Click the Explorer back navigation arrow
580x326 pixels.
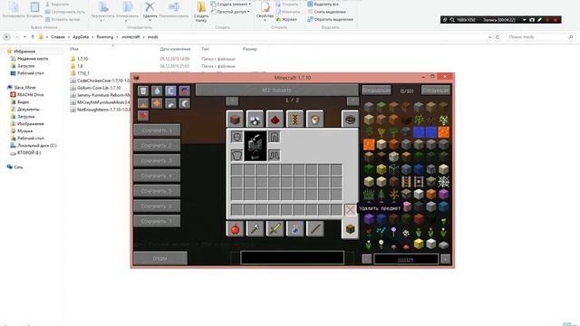click(x=6, y=37)
